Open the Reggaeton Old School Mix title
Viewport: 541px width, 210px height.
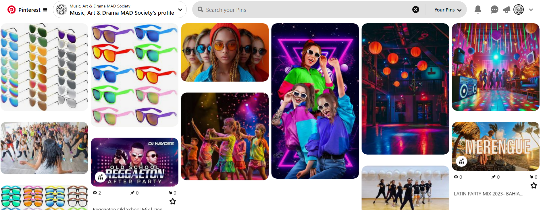[x=128, y=209]
